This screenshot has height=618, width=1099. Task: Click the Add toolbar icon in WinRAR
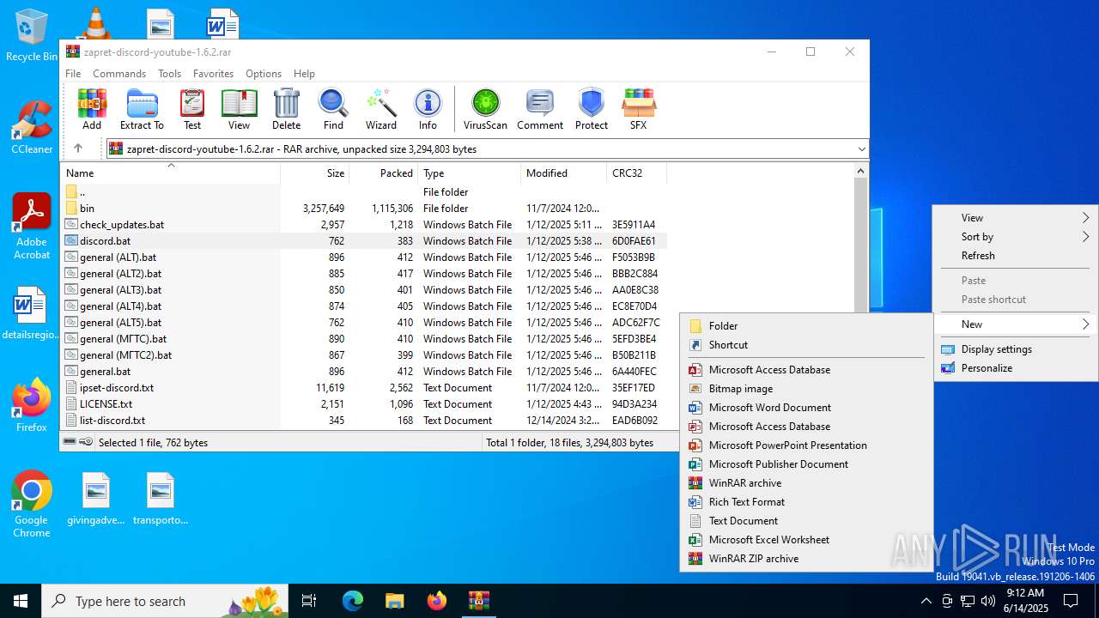[92, 110]
